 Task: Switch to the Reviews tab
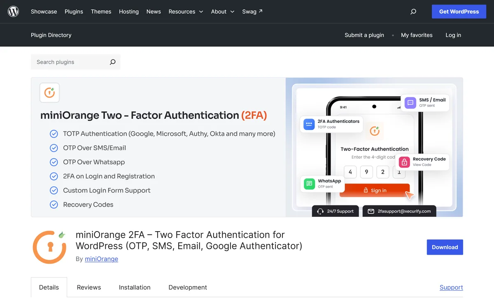pyautogui.click(x=89, y=287)
